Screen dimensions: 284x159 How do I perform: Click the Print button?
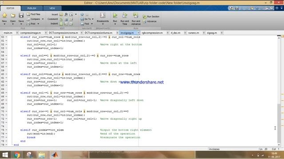31,24
